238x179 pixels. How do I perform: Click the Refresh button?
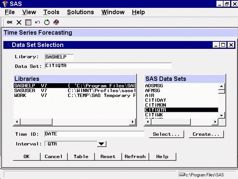135,157
